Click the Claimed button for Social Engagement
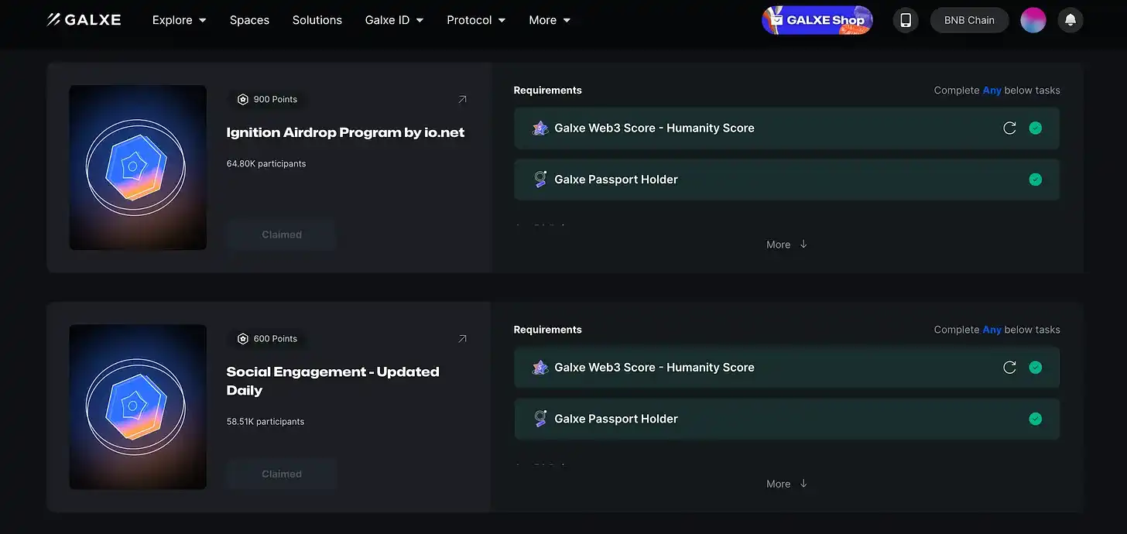Viewport: 1127px width, 534px height. 282,474
